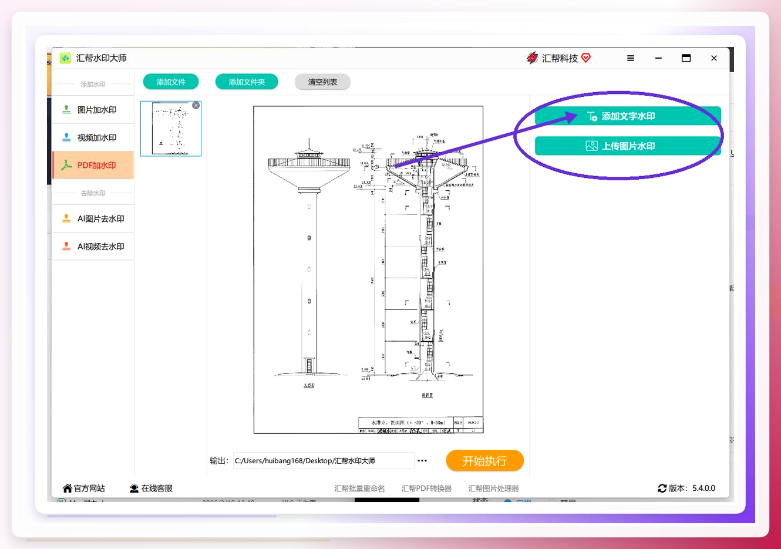Close the 汇帮水印大师 window
The image size is (781, 549).
coord(714,58)
